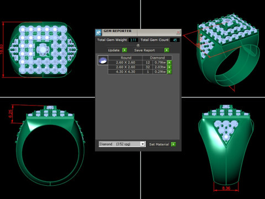The height and width of the screenshot is (199, 265).
Task: Select the 2.60 X 2.60 cell with count 32
Action: 125,67
